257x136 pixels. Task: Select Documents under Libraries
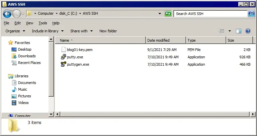pyautogui.click(x=27, y=83)
